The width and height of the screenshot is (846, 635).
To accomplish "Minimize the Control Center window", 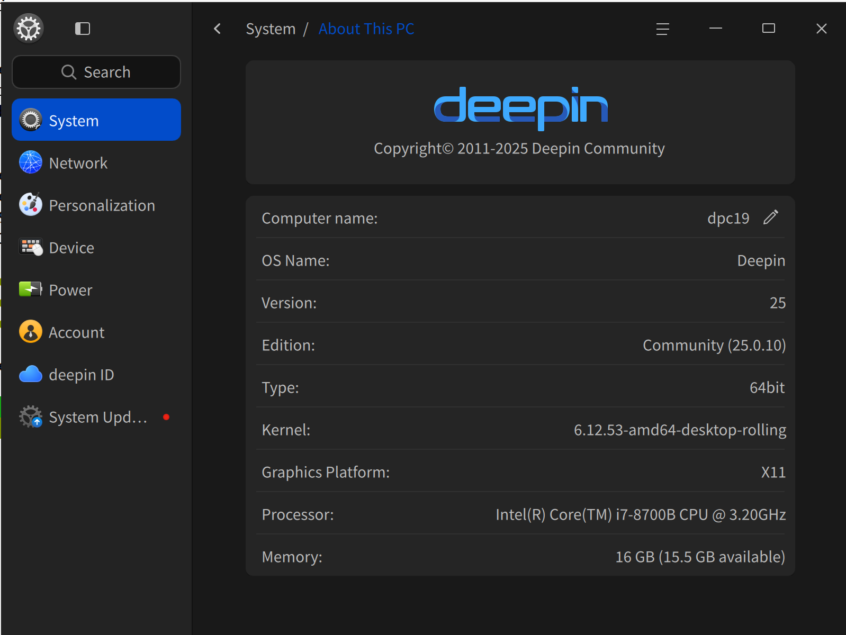I will 716,29.
